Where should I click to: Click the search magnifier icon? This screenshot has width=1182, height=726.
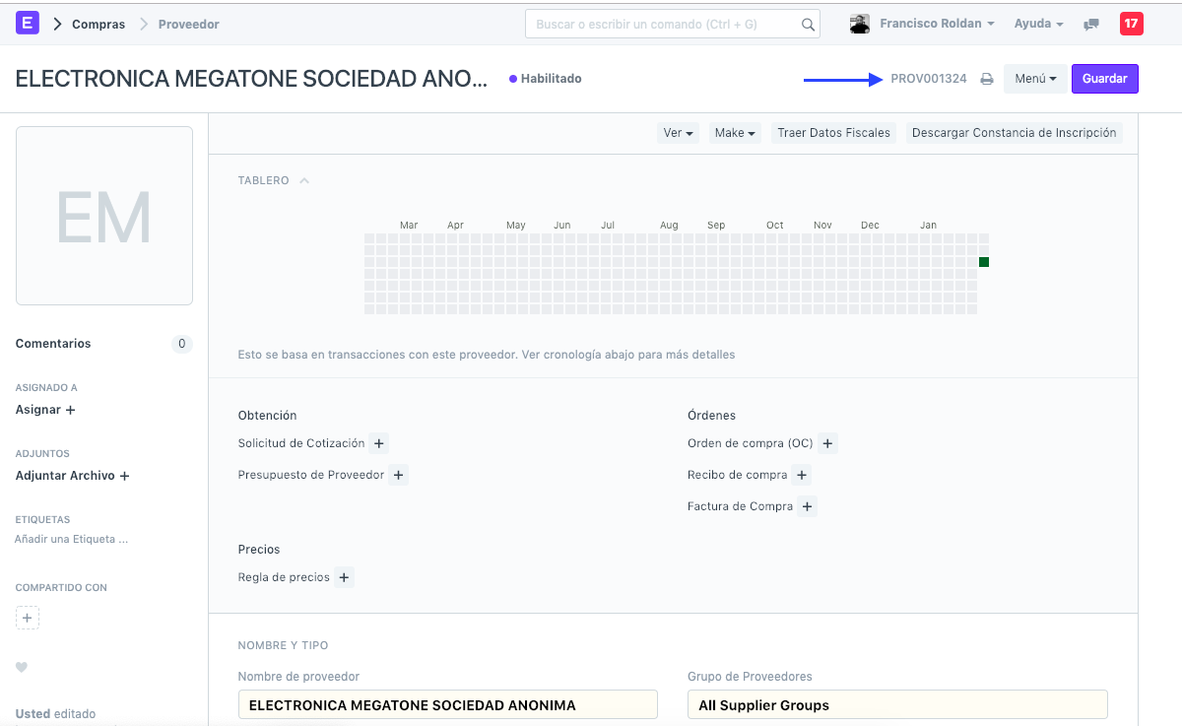click(x=808, y=25)
